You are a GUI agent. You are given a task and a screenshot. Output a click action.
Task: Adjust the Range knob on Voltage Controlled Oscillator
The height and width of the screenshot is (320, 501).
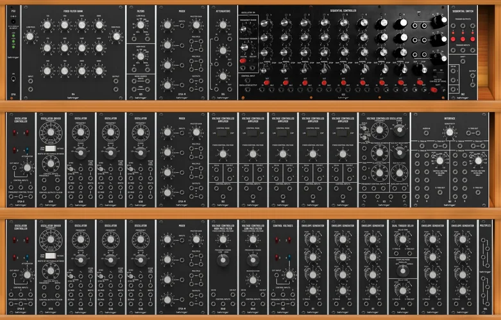point(399,129)
